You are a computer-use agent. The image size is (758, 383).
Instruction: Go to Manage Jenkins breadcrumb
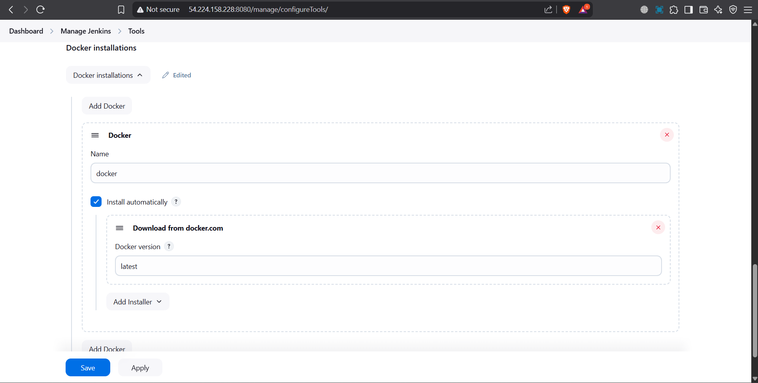tap(86, 31)
